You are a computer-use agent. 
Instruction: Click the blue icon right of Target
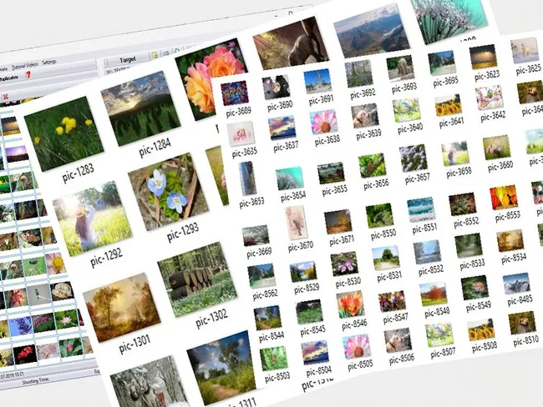pyautogui.click(x=166, y=53)
